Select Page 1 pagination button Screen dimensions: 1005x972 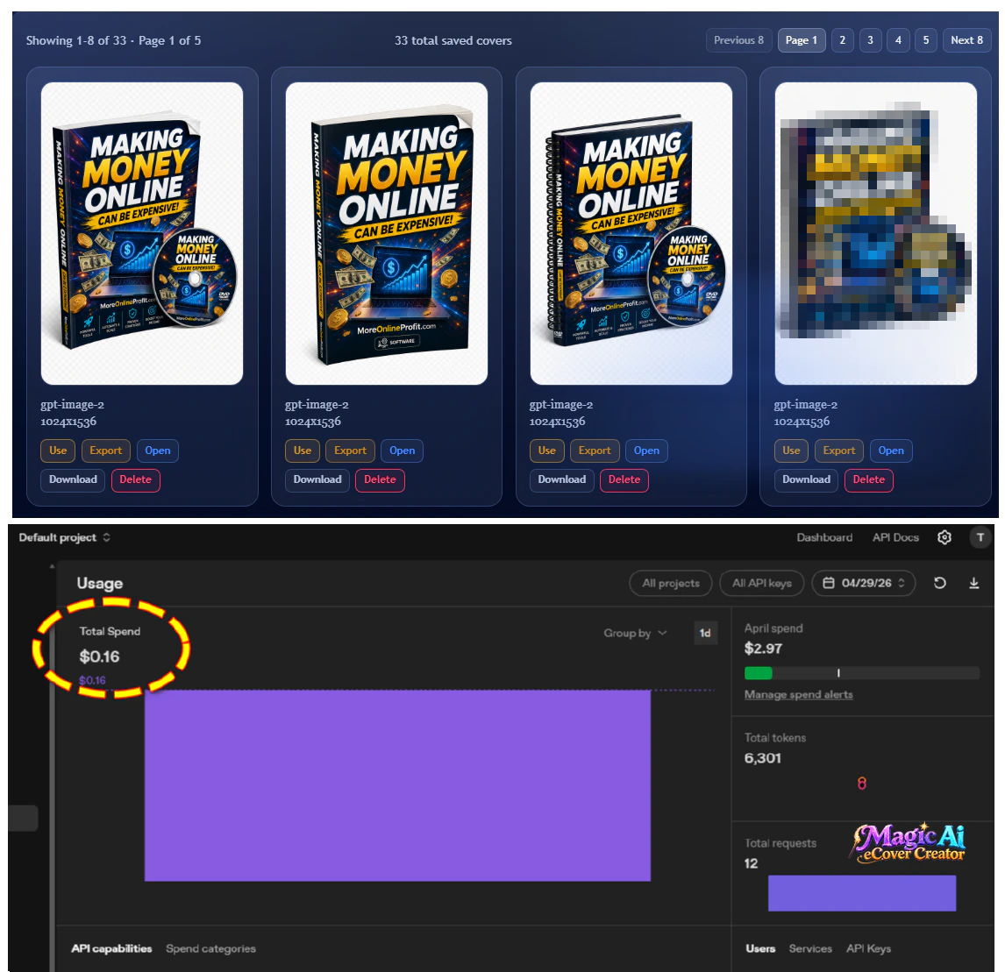click(x=802, y=40)
